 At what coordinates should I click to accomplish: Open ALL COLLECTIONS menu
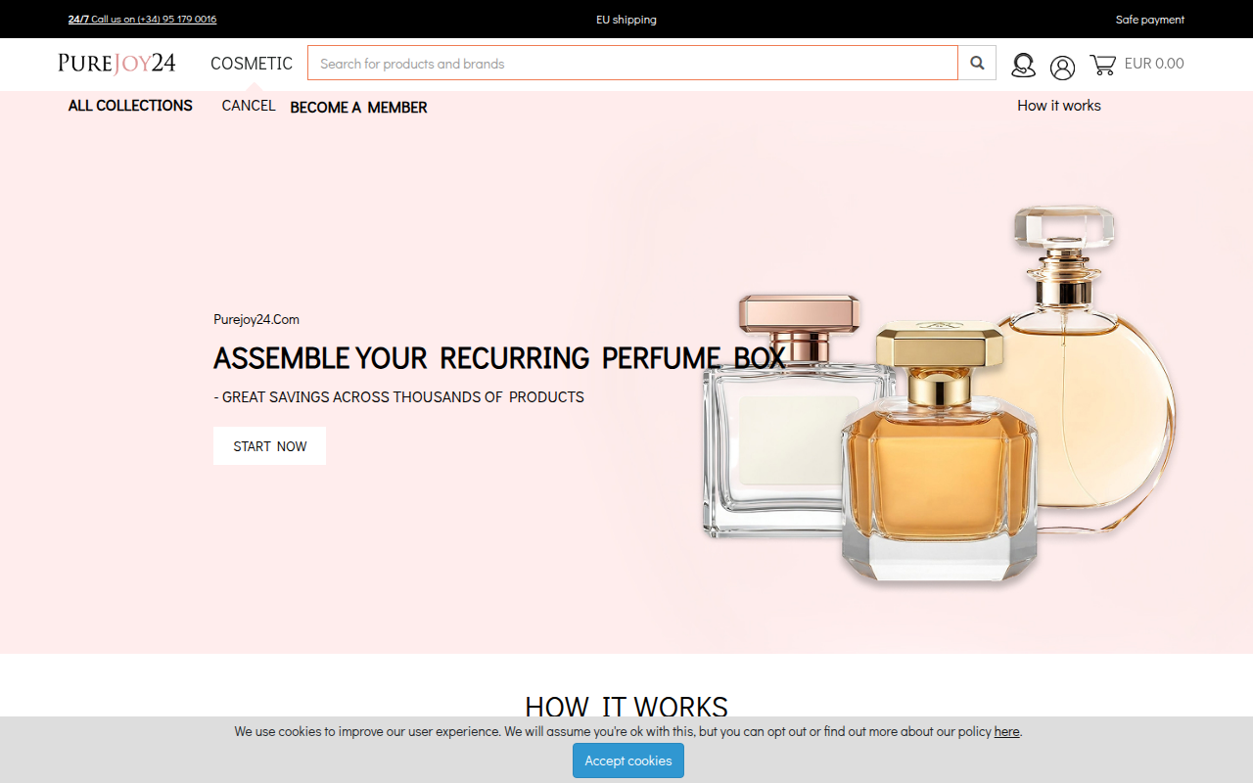point(130,106)
